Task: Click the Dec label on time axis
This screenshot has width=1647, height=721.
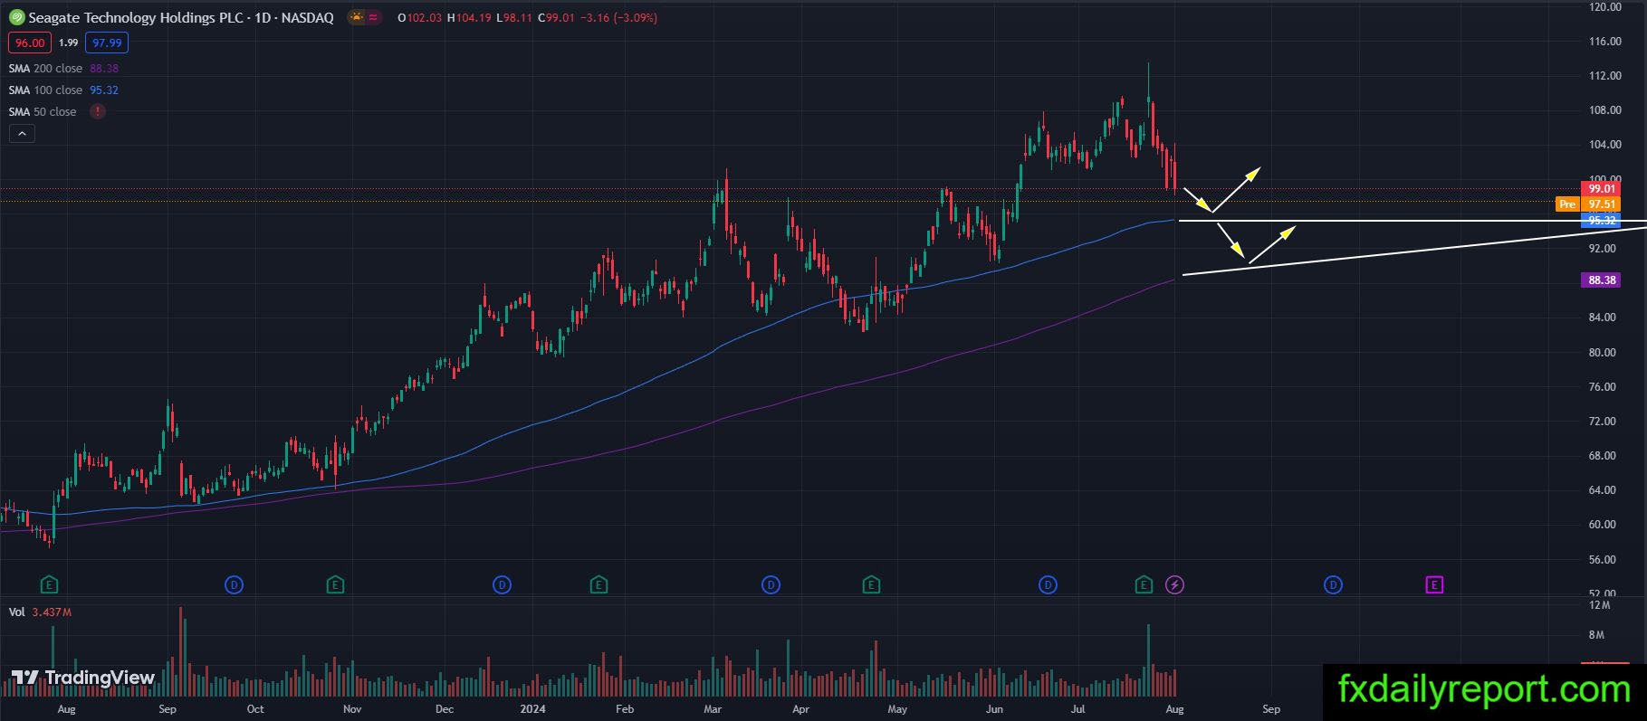Action: click(445, 709)
